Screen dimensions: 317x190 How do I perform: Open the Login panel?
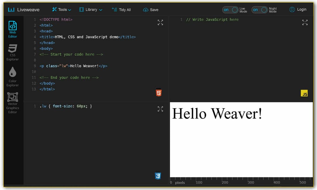298,9
